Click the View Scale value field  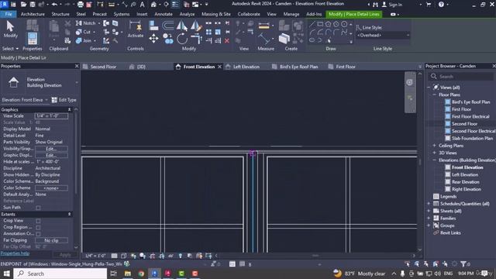tap(51, 116)
